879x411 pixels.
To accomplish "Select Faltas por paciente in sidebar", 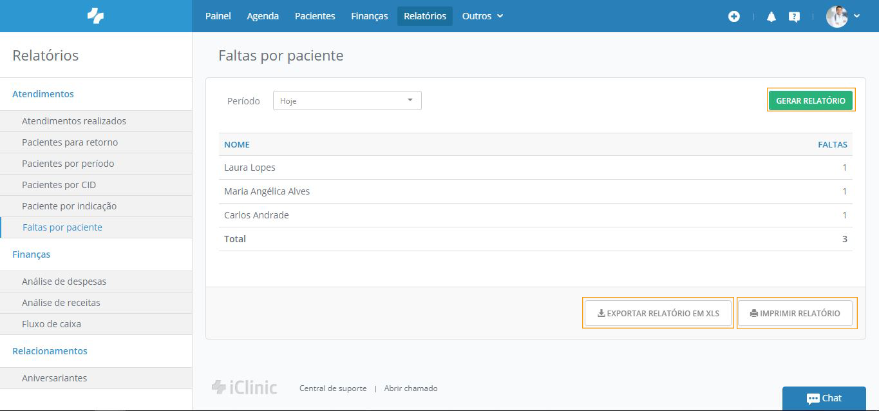I will coord(96,227).
